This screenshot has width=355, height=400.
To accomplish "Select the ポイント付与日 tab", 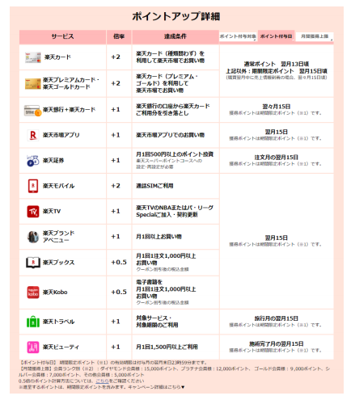I will point(276,36).
